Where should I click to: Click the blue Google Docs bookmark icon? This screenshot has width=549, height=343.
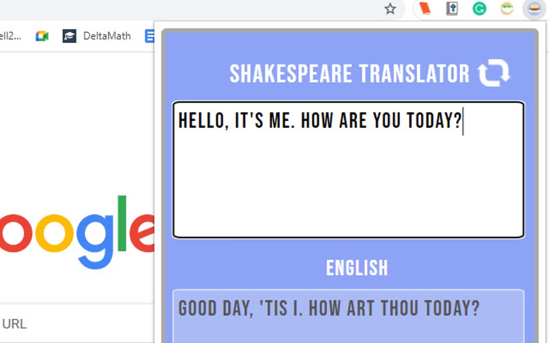tap(150, 36)
